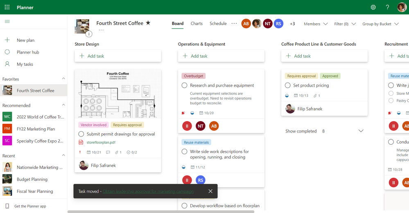Click the checklist 0/2 icon on permit task
This screenshot has height=213, width=409.
[x=128, y=152]
